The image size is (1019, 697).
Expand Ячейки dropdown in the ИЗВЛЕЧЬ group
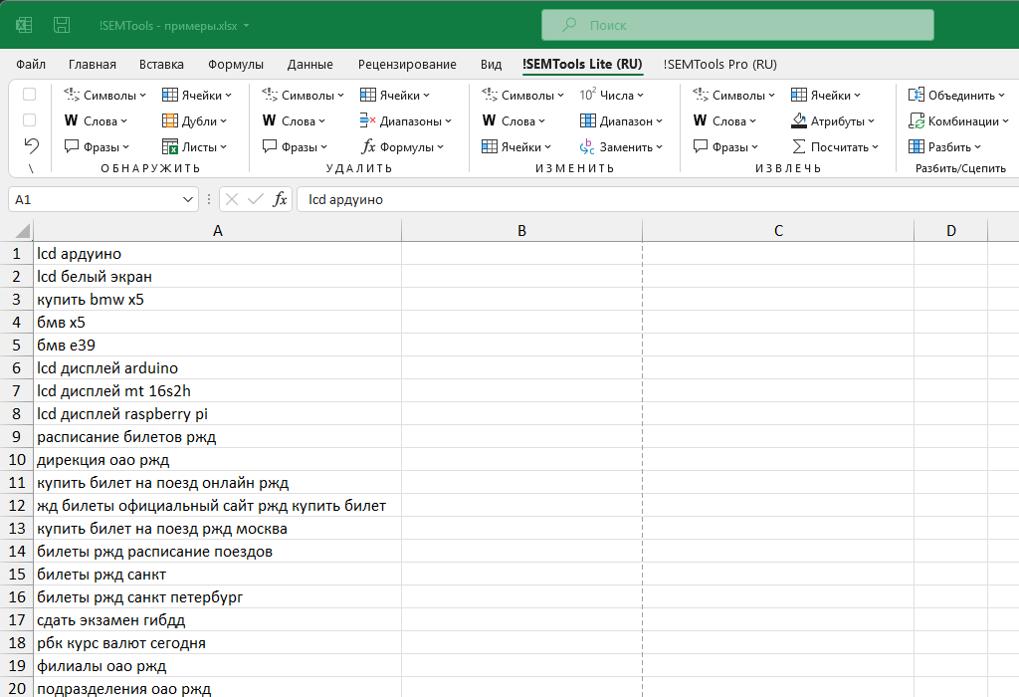pos(857,96)
